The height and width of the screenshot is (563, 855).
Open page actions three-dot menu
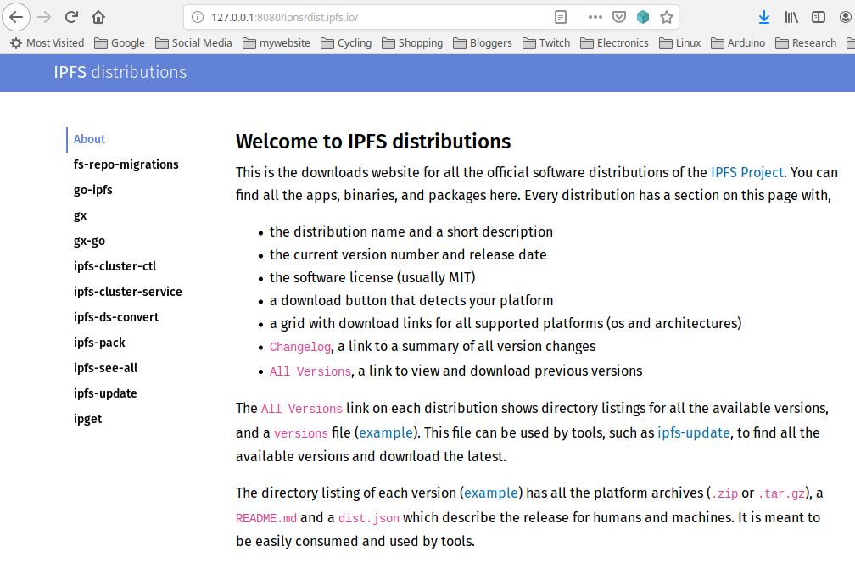[x=595, y=18]
